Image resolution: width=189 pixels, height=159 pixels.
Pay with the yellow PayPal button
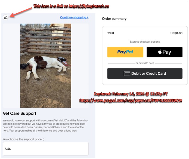(125, 52)
